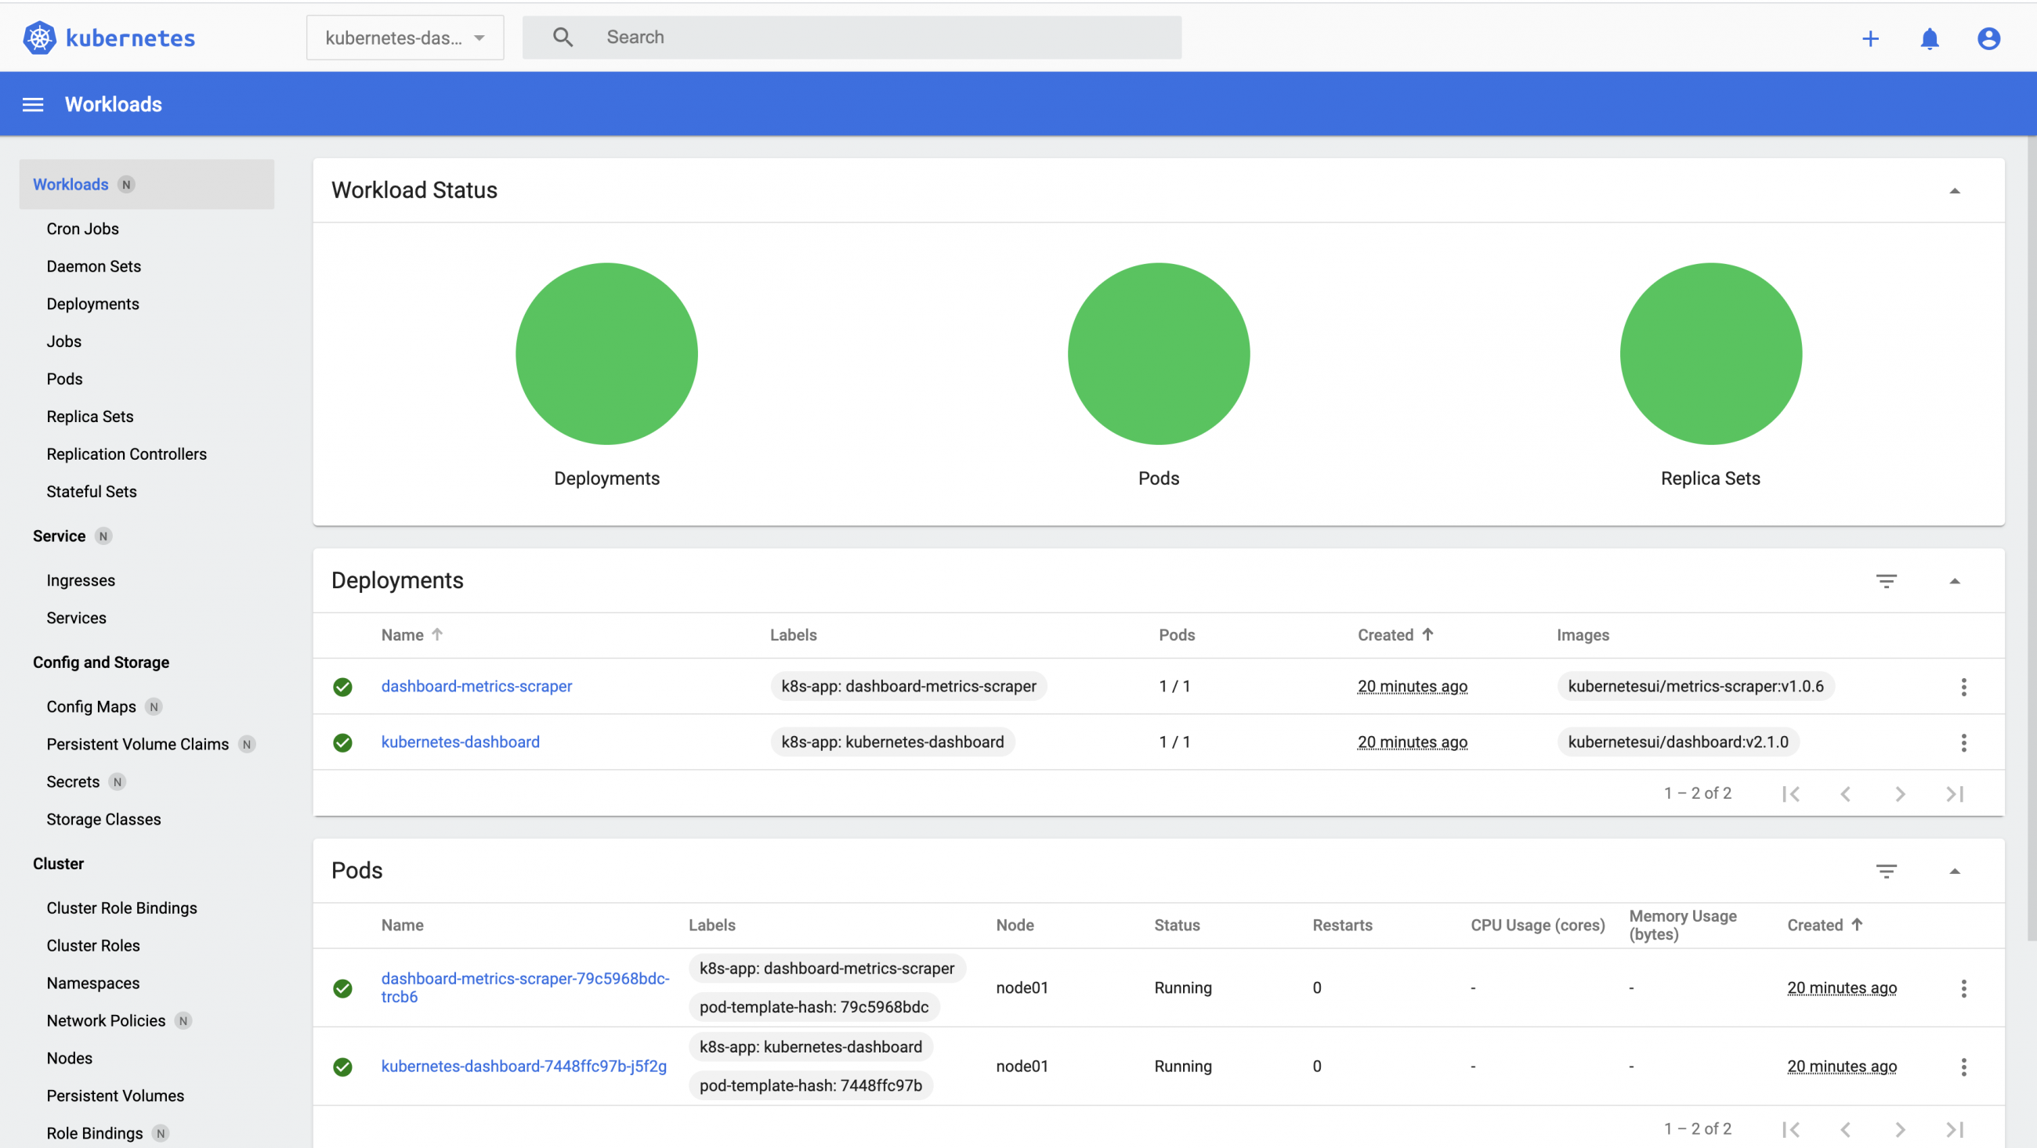Collapse the Workload Status card
This screenshot has height=1148, width=2037.
(1954, 190)
